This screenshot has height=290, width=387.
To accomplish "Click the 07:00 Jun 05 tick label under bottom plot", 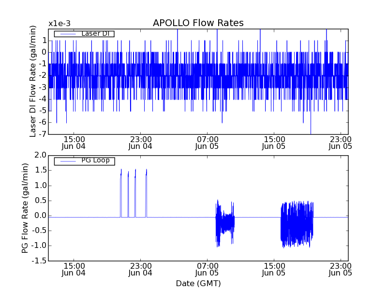I will tap(207, 269).
